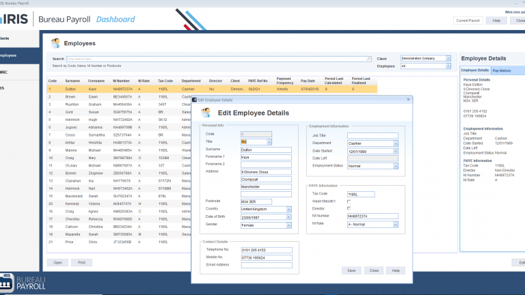The height and width of the screenshot is (295, 525).
Task: Close the Edit Employee Details dialog with X
Action: pyautogui.click(x=408, y=100)
